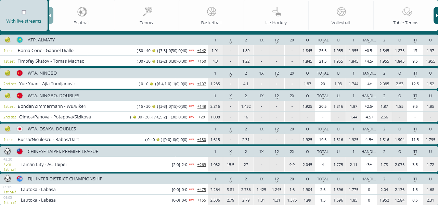This screenshot has width=438, height=205.
Task: Open Tainan City - AC Taipei match
Action: (43, 164)
